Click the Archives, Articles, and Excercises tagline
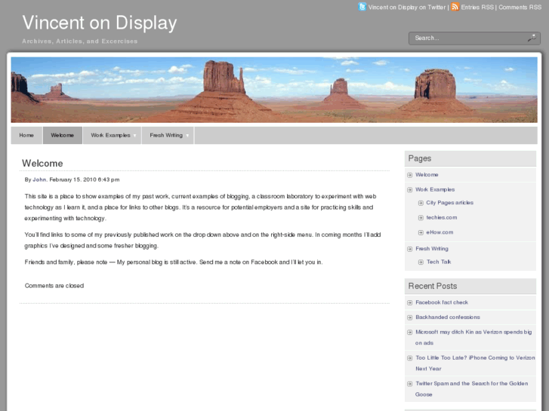Viewport: 549px width, 411px height. coord(80,41)
